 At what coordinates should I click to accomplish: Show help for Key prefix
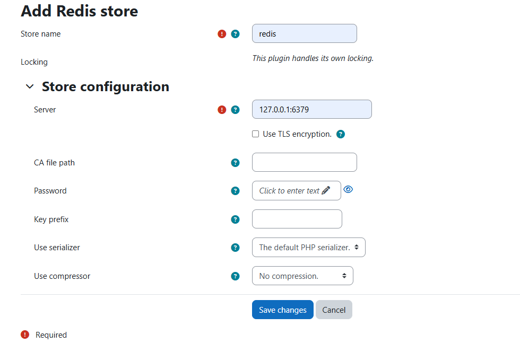(x=235, y=219)
